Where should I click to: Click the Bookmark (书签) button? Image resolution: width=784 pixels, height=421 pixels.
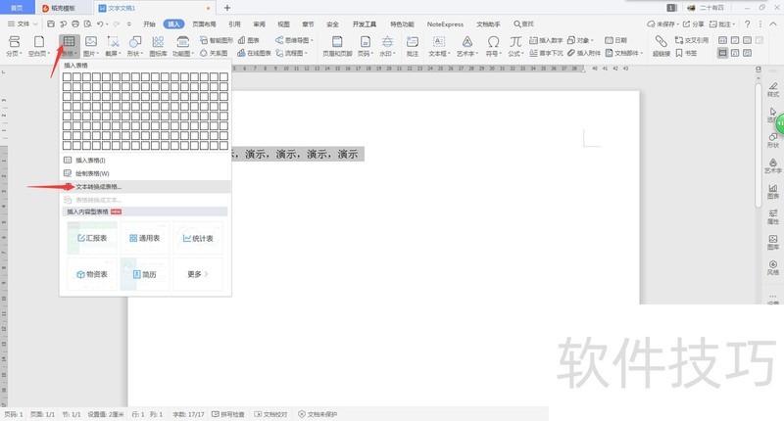pyautogui.click(x=687, y=53)
